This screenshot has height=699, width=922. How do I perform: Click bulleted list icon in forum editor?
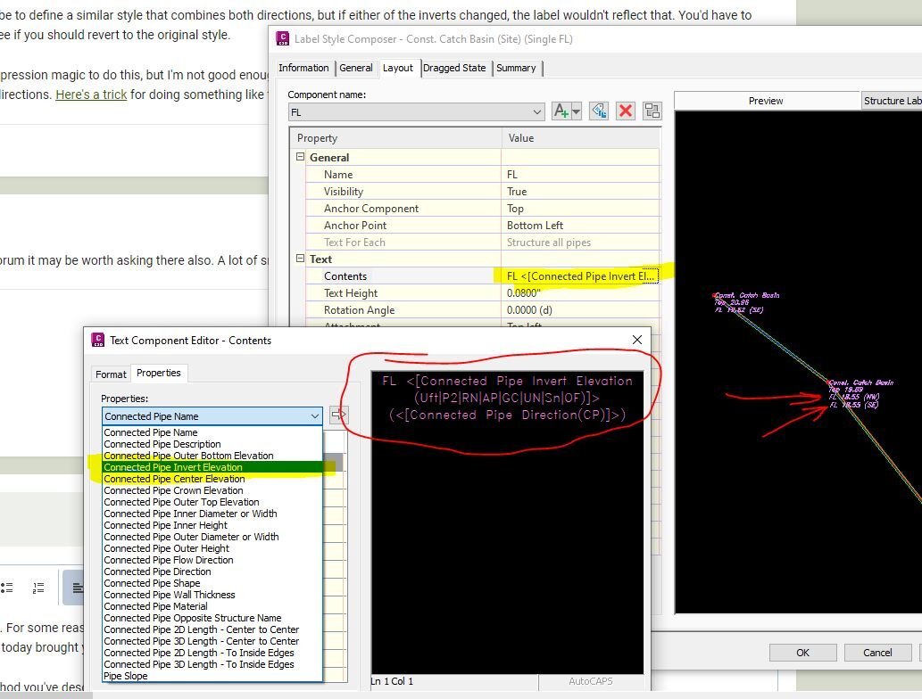click(x=7, y=588)
